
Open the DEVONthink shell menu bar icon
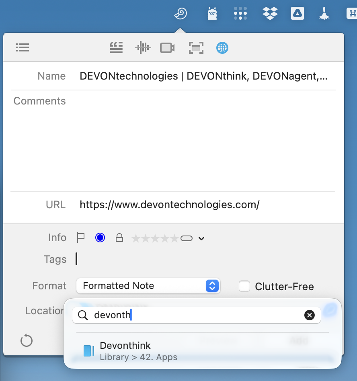pos(181,14)
